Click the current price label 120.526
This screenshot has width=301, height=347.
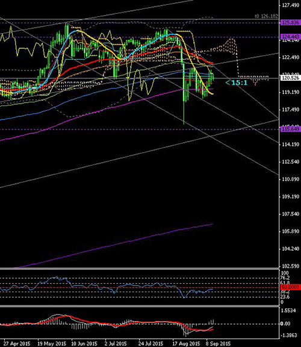(291, 78)
